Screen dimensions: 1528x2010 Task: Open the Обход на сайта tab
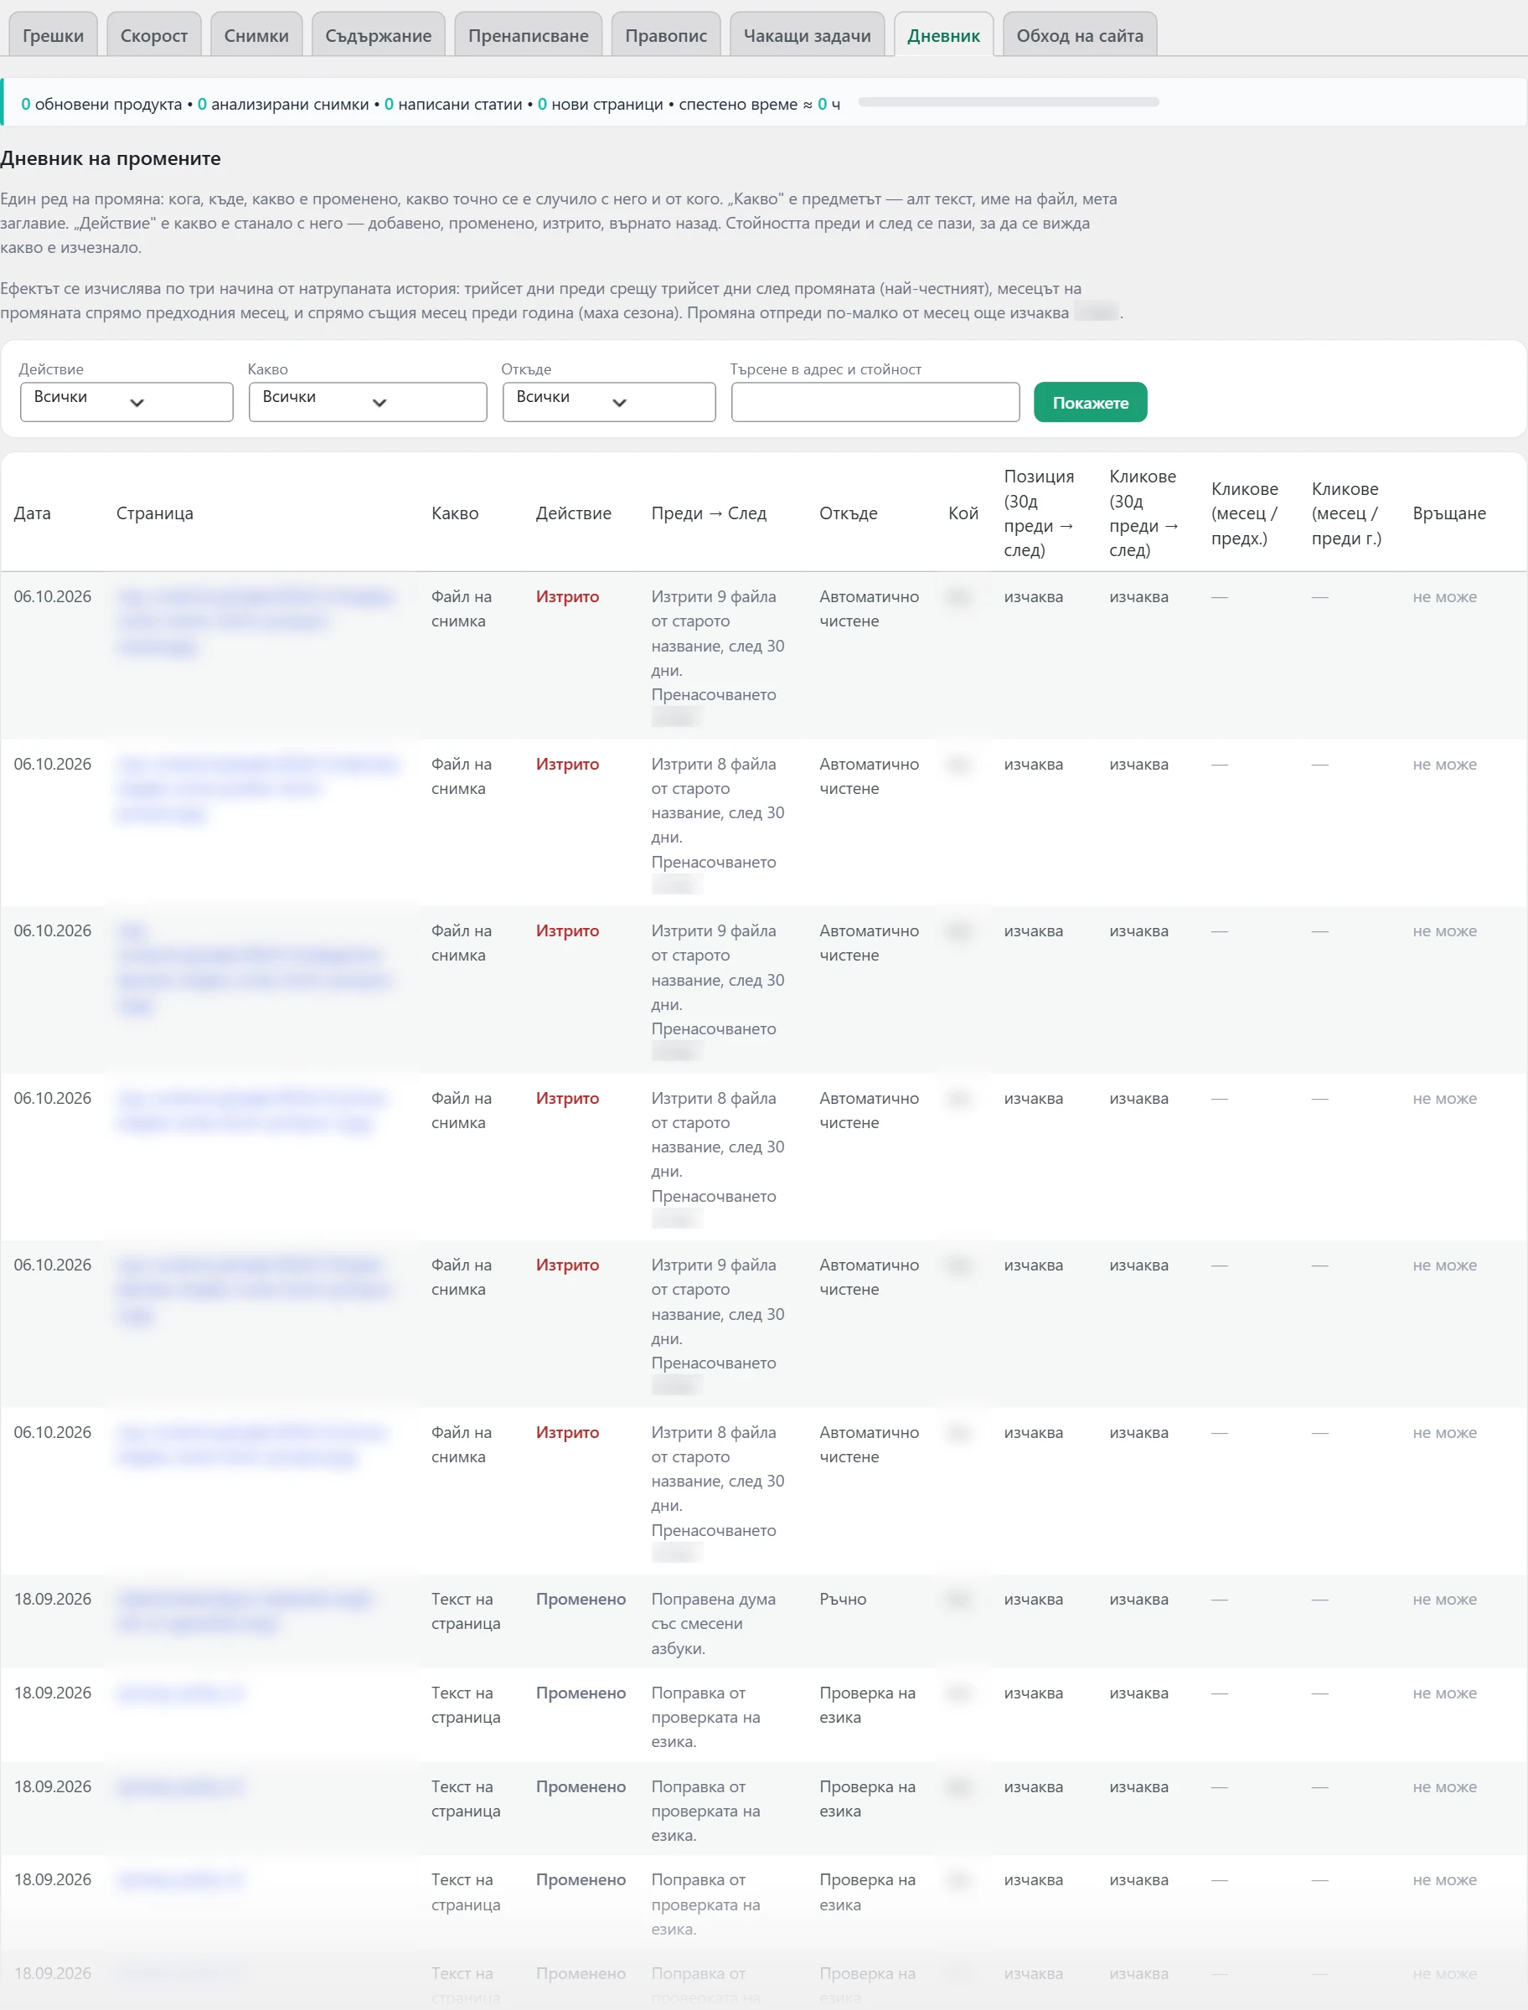(x=1080, y=35)
